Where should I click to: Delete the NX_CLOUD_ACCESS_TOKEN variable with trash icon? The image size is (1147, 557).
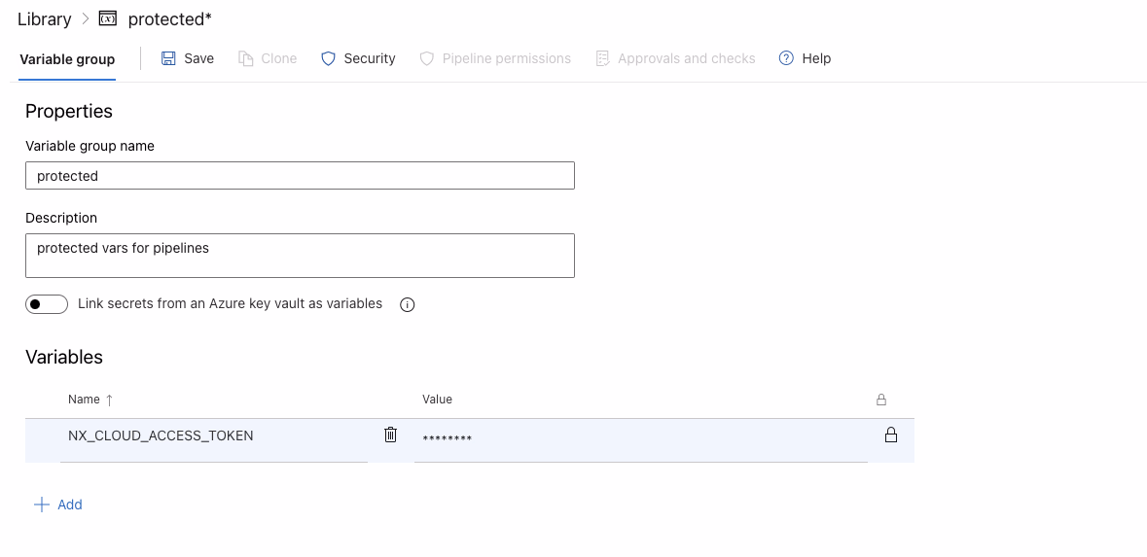click(x=390, y=435)
